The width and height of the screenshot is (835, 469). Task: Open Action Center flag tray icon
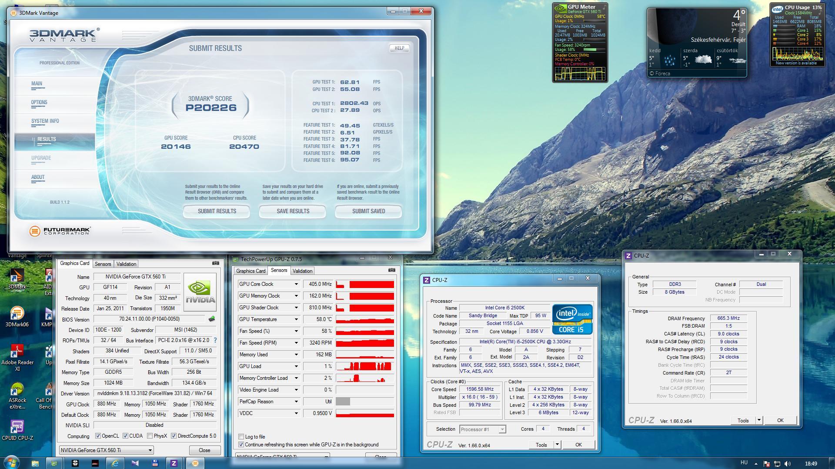(766, 464)
